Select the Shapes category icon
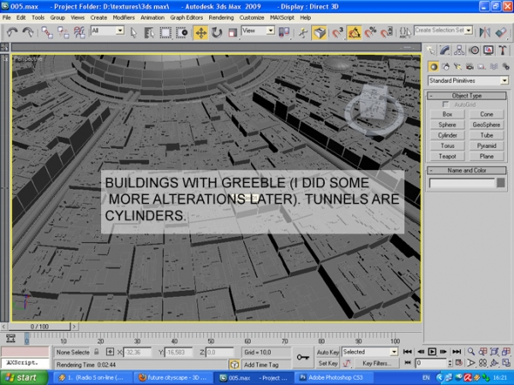Screen dimensions: 514x385 [445, 67]
